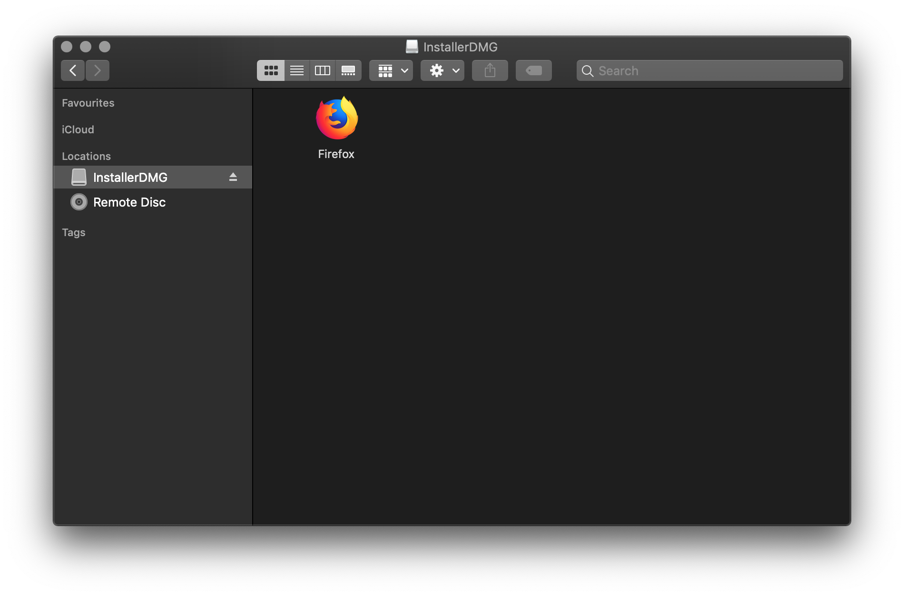Click the iCloud sidebar heading
This screenshot has width=904, height=596.
(78, 129)
